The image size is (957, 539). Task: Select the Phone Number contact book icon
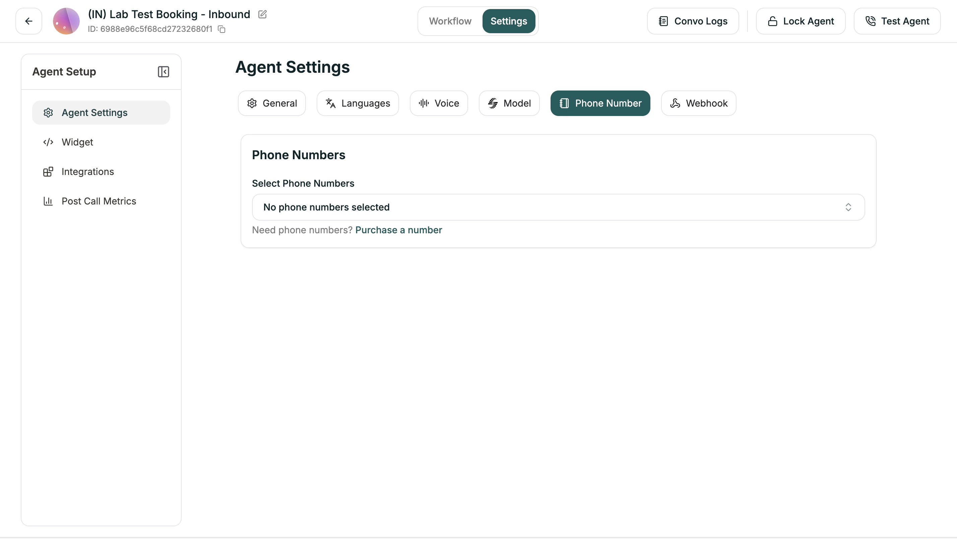pos(564,103)
